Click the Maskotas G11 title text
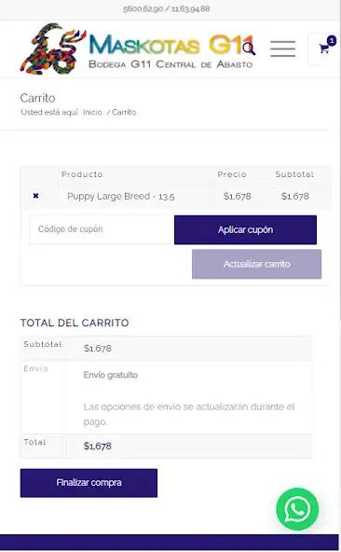 [x=171, y=45]
